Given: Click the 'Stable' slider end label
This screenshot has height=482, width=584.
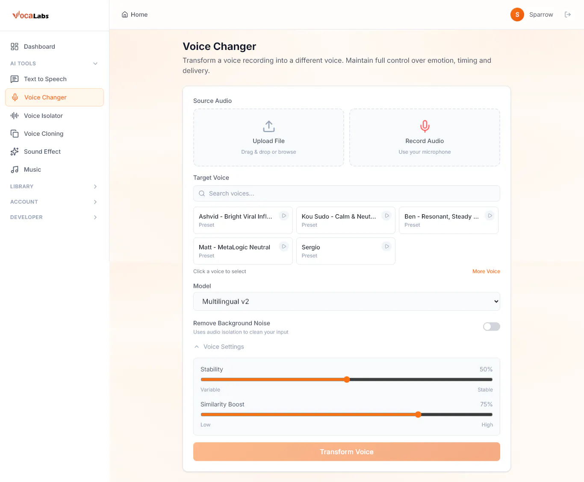Looking at the screenshot, I should tap(485, 390).
